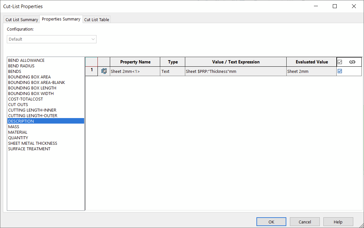This screenshot has width=364, height=228.
Task: Select the Properties Summary tab
Action: 61,19
